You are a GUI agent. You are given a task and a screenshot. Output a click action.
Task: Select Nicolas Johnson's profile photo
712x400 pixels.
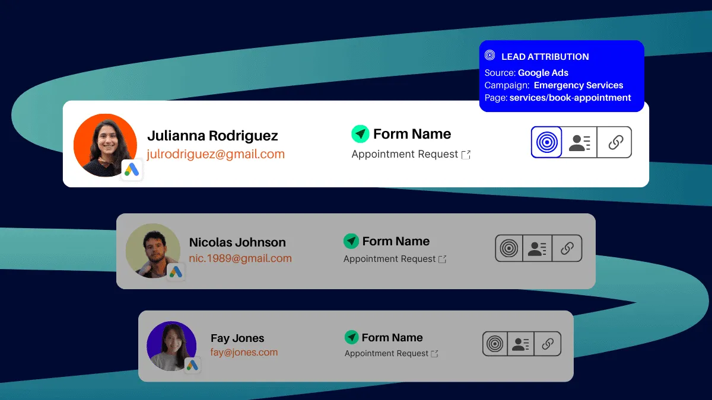pyautogui.click(x=153, y=251)
